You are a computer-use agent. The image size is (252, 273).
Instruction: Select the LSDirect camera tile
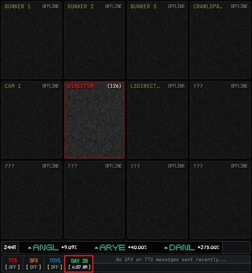(x=157, y=120)
